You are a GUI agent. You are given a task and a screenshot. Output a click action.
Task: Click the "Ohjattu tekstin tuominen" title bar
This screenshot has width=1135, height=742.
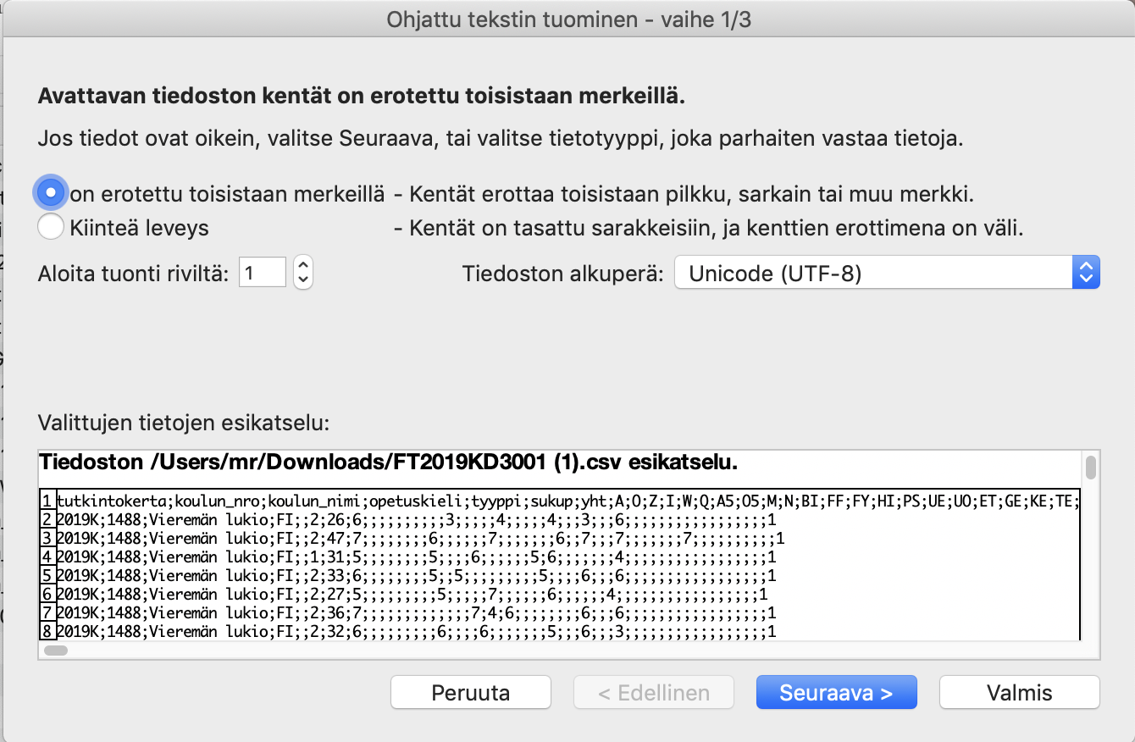click(568, 19)
